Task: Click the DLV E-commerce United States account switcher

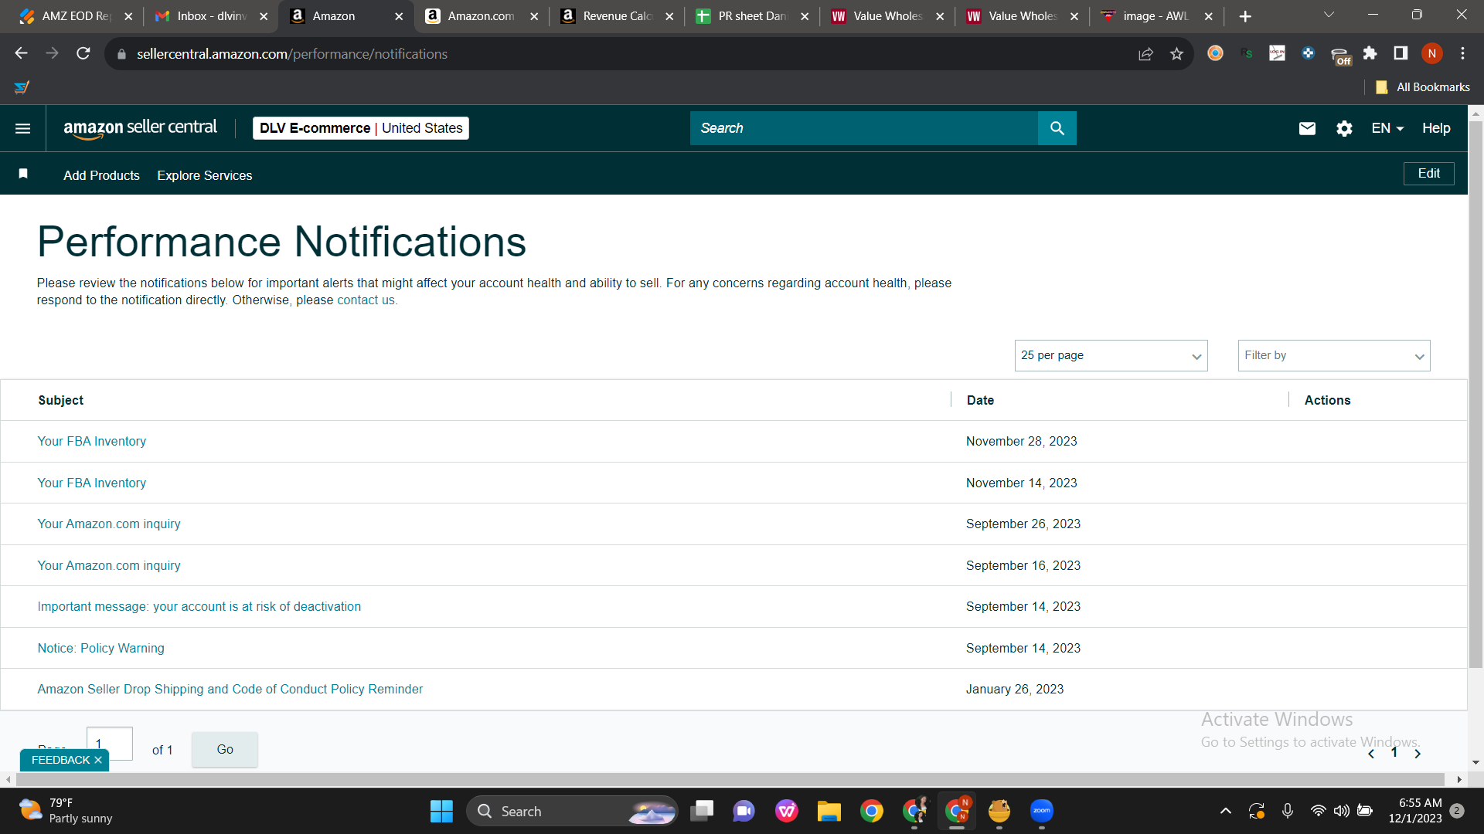Action: coord(361,128)
